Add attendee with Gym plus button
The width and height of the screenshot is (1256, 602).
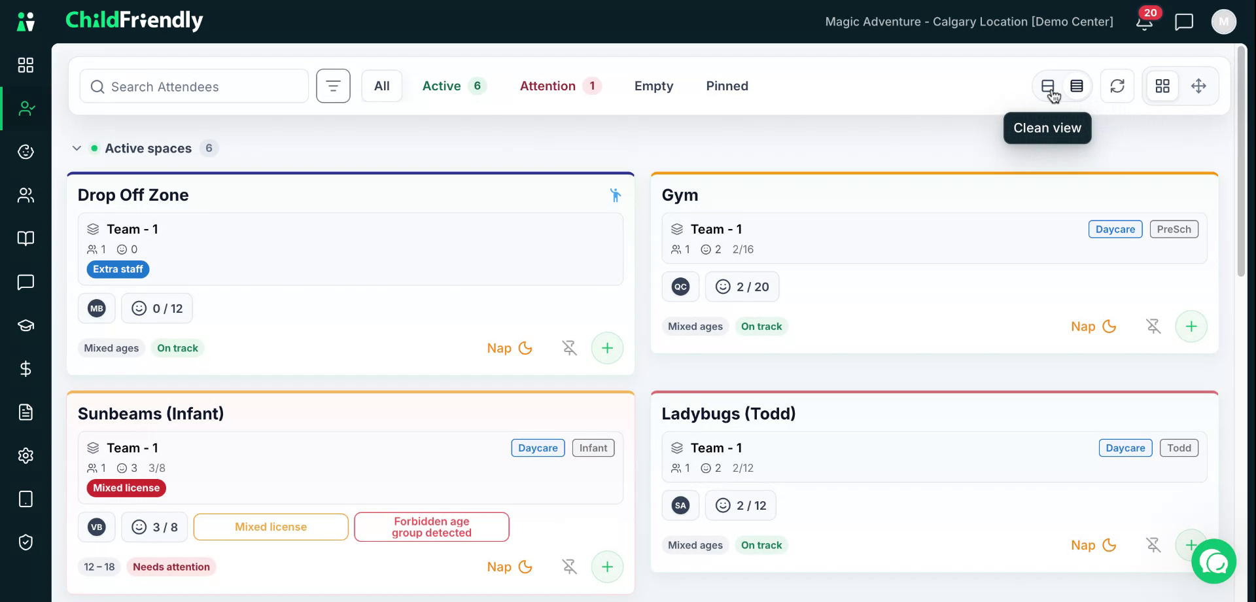(1191, 327)
